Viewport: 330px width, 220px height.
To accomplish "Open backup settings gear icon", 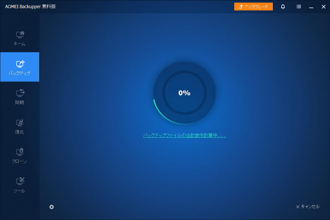I will point(52,207).
